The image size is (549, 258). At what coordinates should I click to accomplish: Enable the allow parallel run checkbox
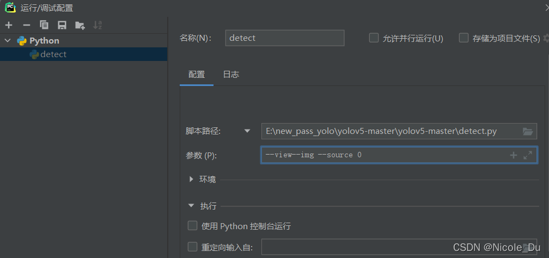click(x=374, y=38)
